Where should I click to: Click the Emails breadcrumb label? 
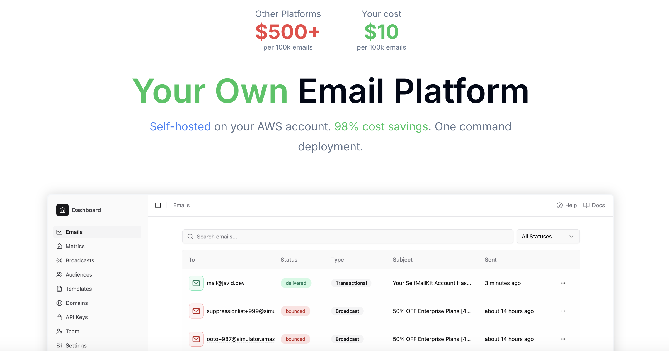point(181,205)
